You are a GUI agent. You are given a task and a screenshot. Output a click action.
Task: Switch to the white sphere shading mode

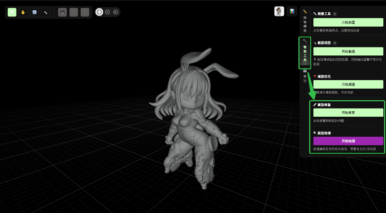pos(99,12)
